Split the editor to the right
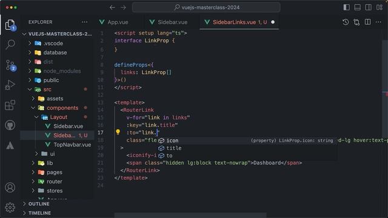388x218 pixels. [x=368, y=22]
